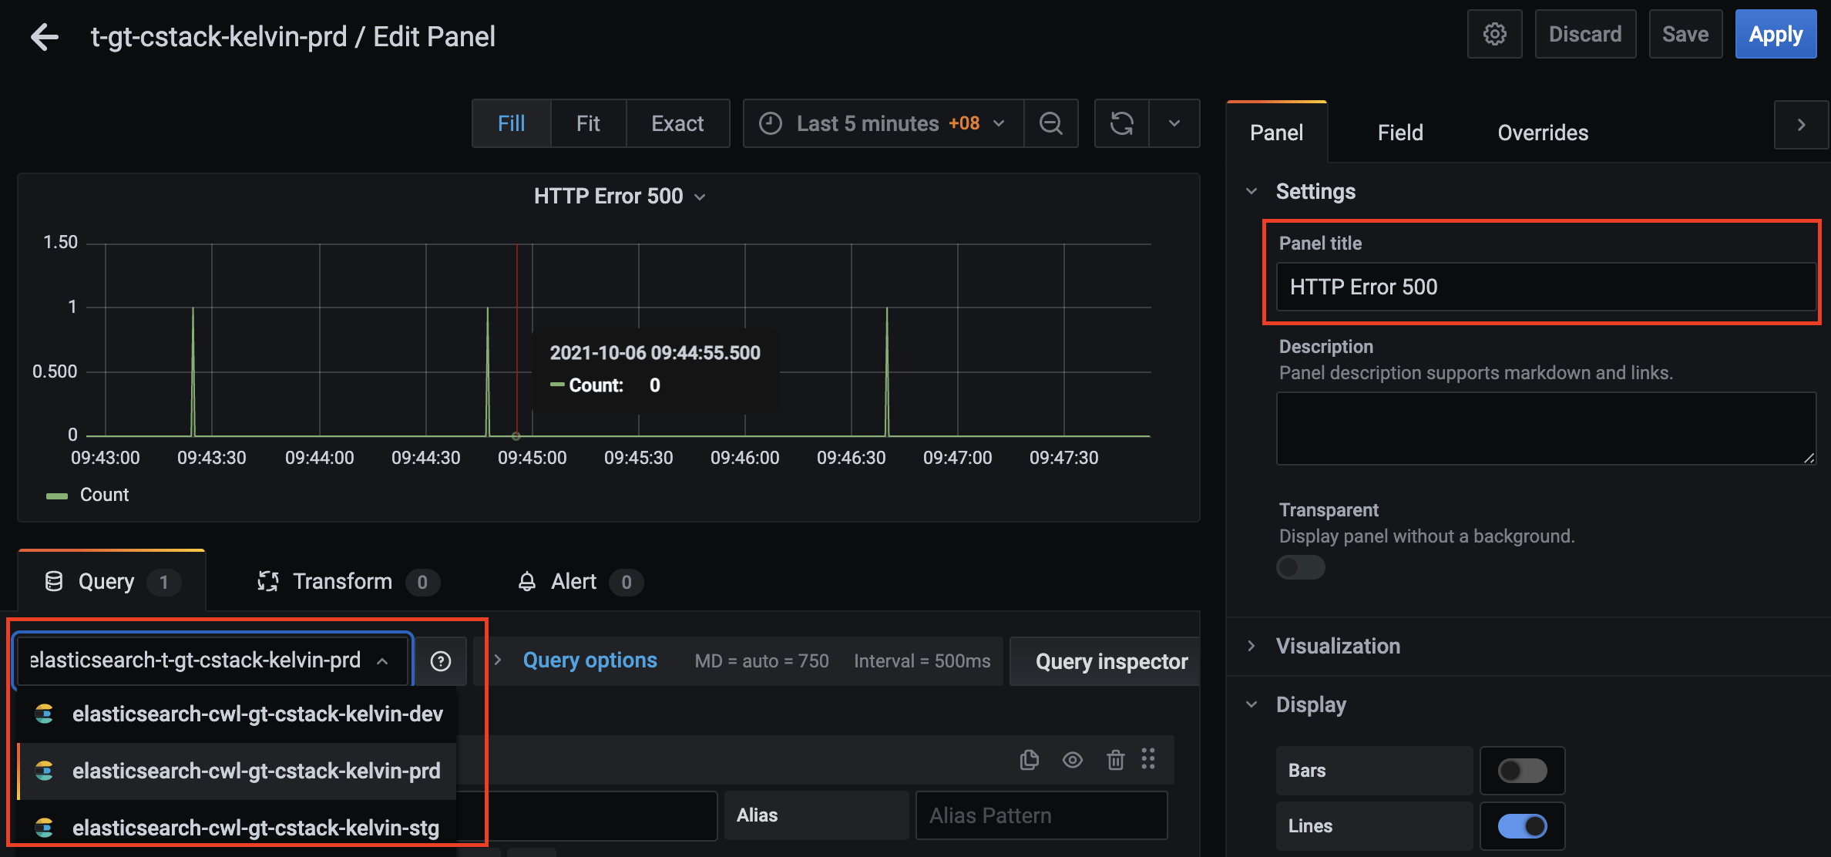Enable the Bars toggle
The width and height of the screenshot is (1831, 857).
1522,771
